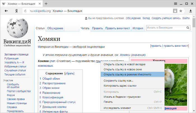Open the Править tab
Screen dimensions: 196x113
[97, 28]
